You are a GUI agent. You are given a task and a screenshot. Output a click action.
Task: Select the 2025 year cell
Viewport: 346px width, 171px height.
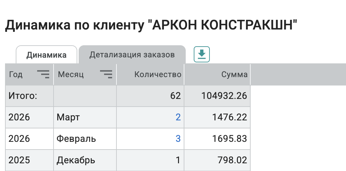(x=19, y=160)
